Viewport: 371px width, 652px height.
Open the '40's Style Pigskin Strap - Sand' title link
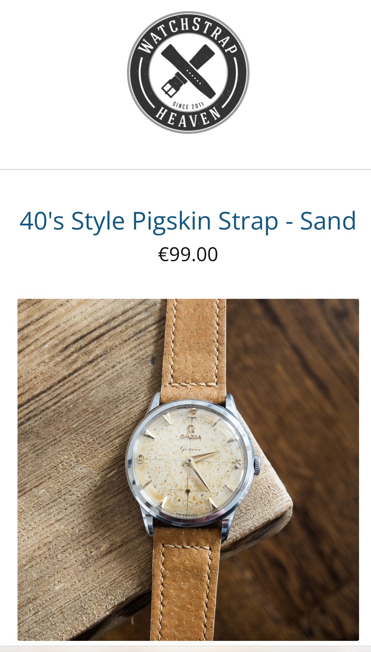(188, 221)
